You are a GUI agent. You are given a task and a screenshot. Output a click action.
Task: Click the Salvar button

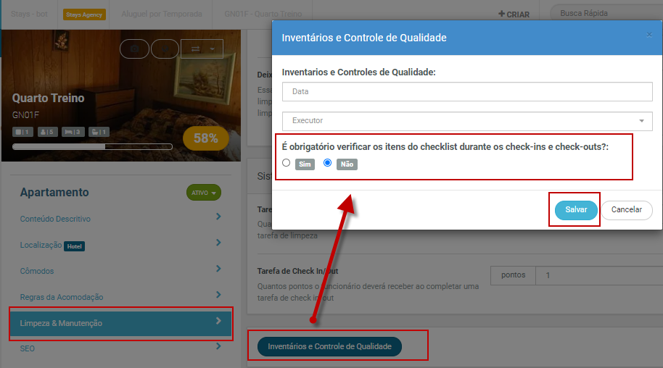pyautogui.click(x=576, y=210)
